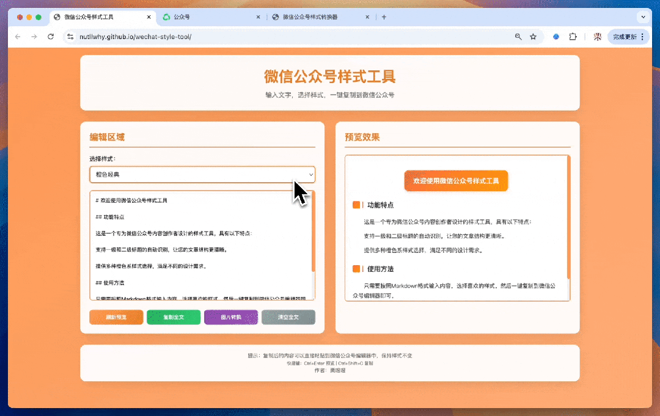Select the 微信公众号样式工具 tab
This screenshot has width=660, height=416.
[x=102, y=17]
